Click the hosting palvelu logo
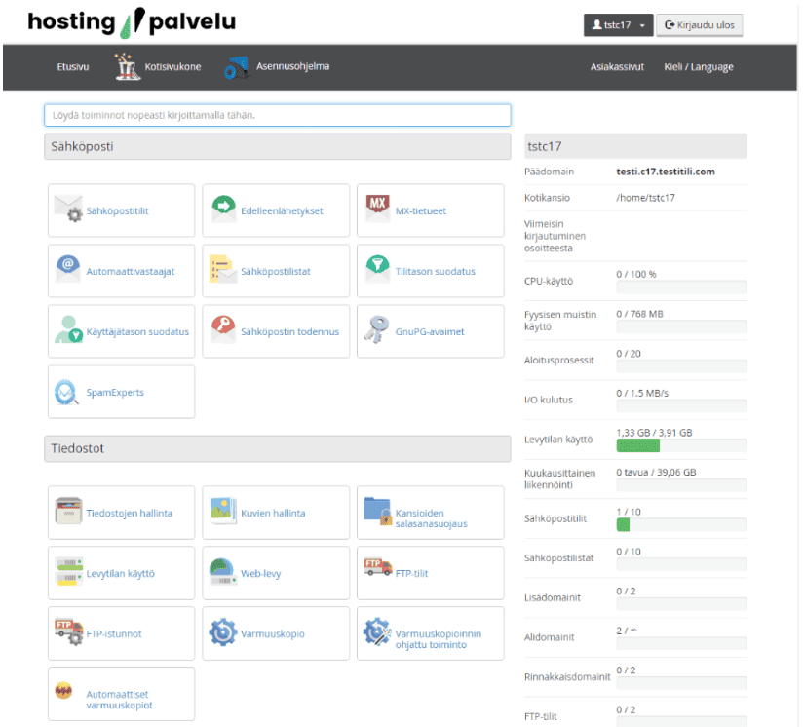804x727 pixels. [132, 22]
